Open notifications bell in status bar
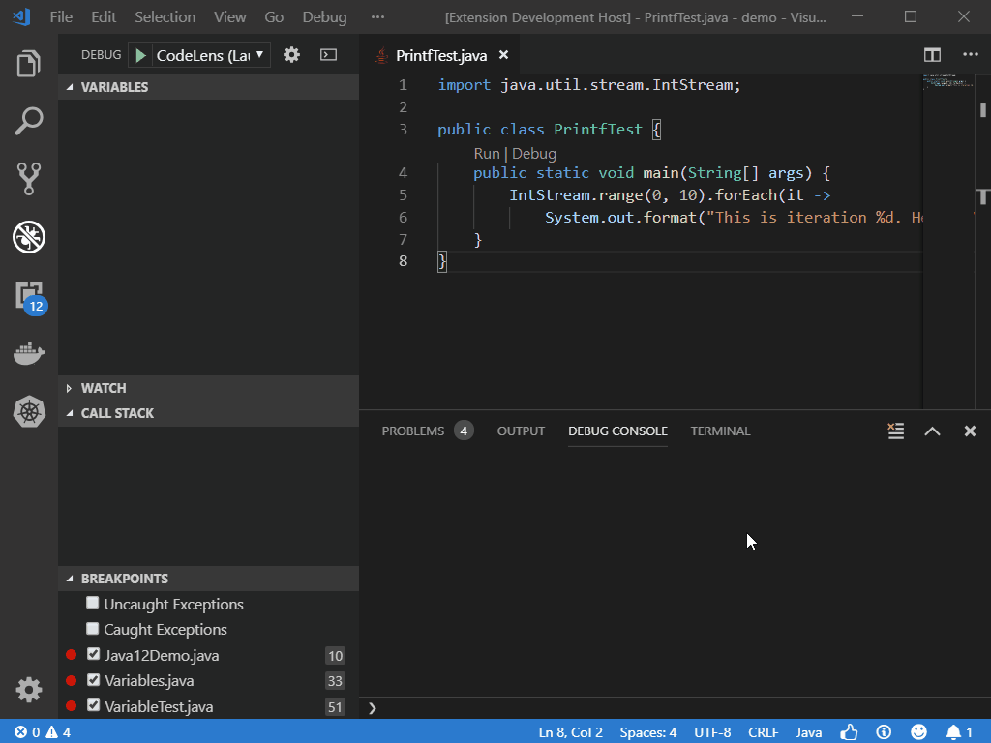 (959, 732)
